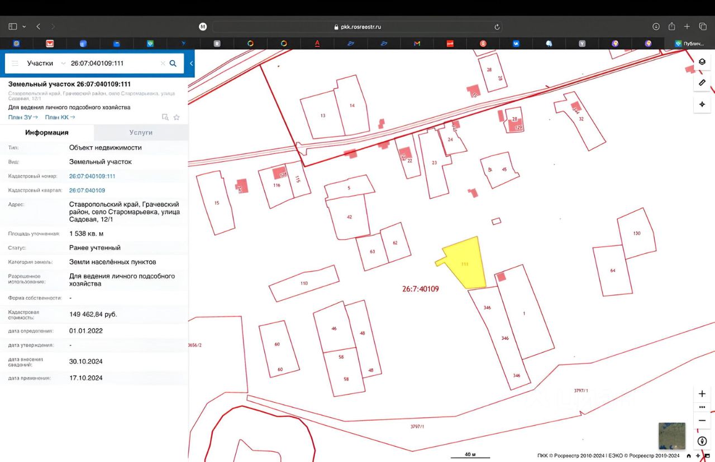Open the search panel hamburger menu

[x=15, y=64]
